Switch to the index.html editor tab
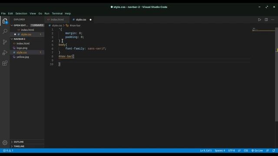The height and width of the screenshot is (156, 278). [x=57, y=19]
